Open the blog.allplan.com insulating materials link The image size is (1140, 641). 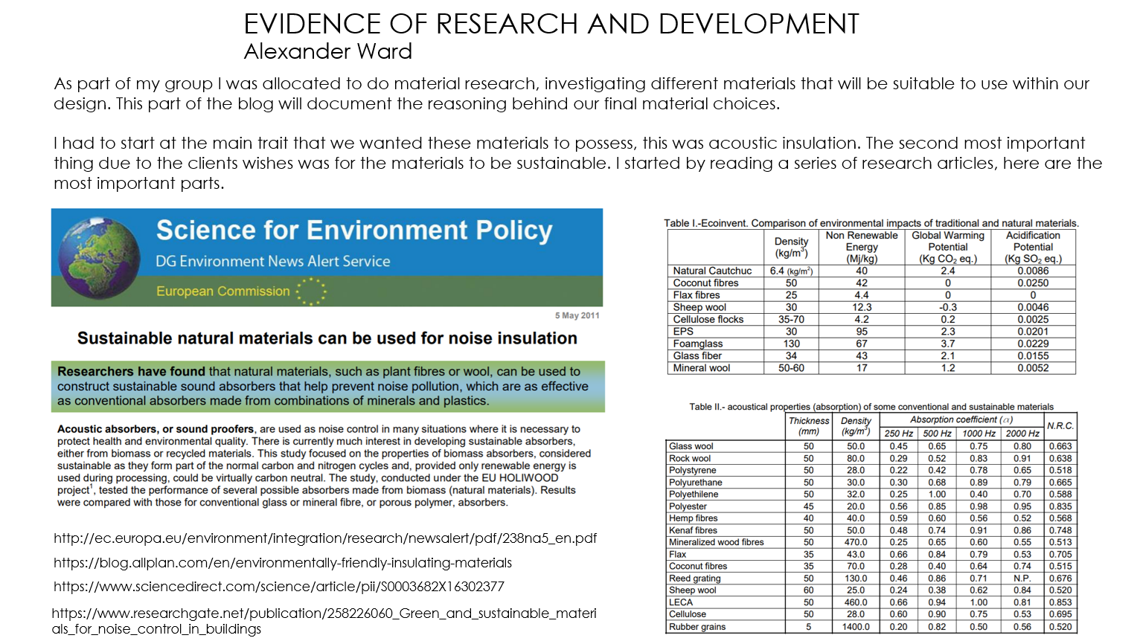click(283, 563)
